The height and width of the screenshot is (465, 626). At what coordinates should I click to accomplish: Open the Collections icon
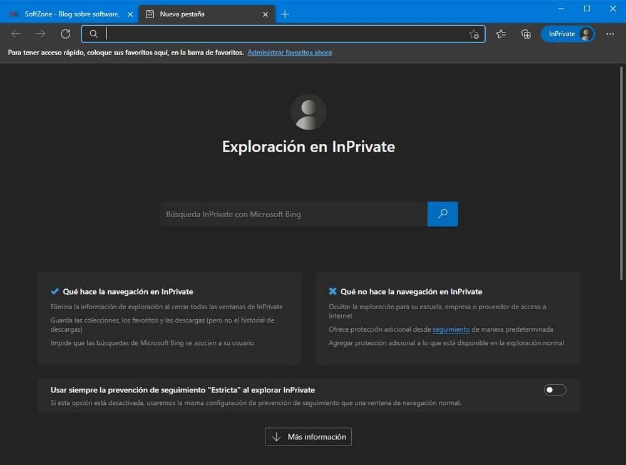pyautogui.click(x=526, y=34)
